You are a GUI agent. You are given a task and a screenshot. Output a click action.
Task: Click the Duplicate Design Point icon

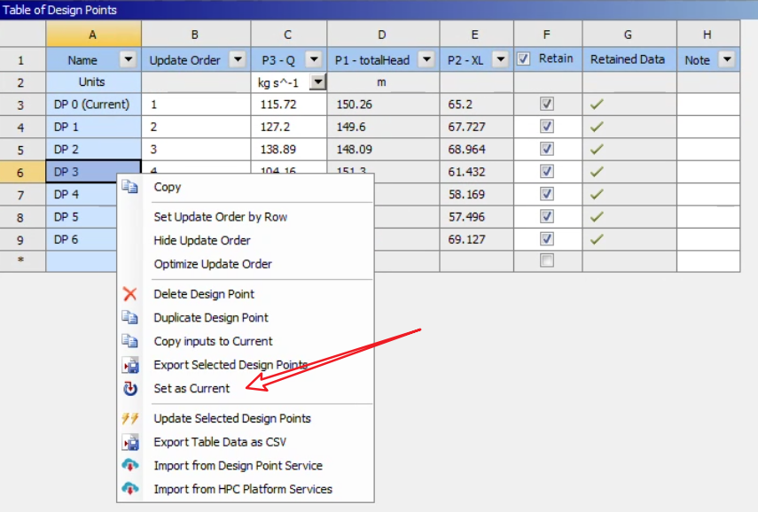(130, 318)
